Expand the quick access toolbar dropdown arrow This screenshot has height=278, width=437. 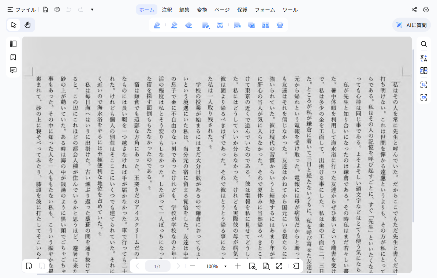92,10
